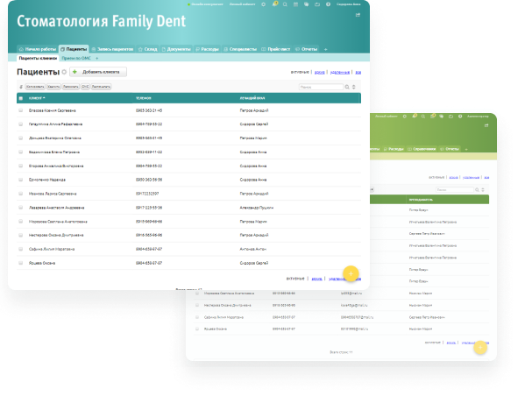532x396 pixels.
Task: Toggle the select-all checkbox in table header
Action: tap(21, 98)
